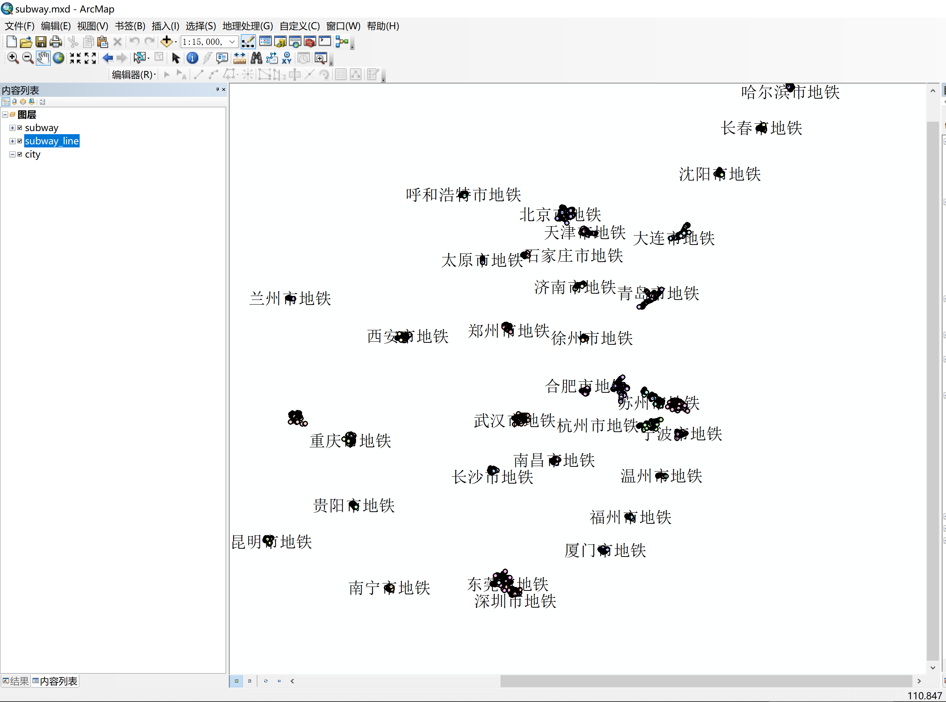Switch to the 结果 tab at bottom left
The image size is (946, 702).
pos(15,681)
